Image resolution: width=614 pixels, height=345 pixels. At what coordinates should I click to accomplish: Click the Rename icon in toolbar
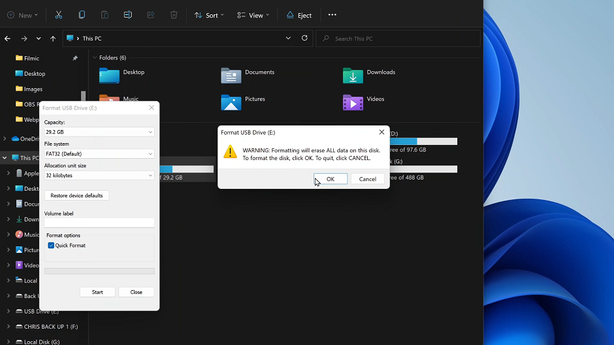tap(127, 15)
